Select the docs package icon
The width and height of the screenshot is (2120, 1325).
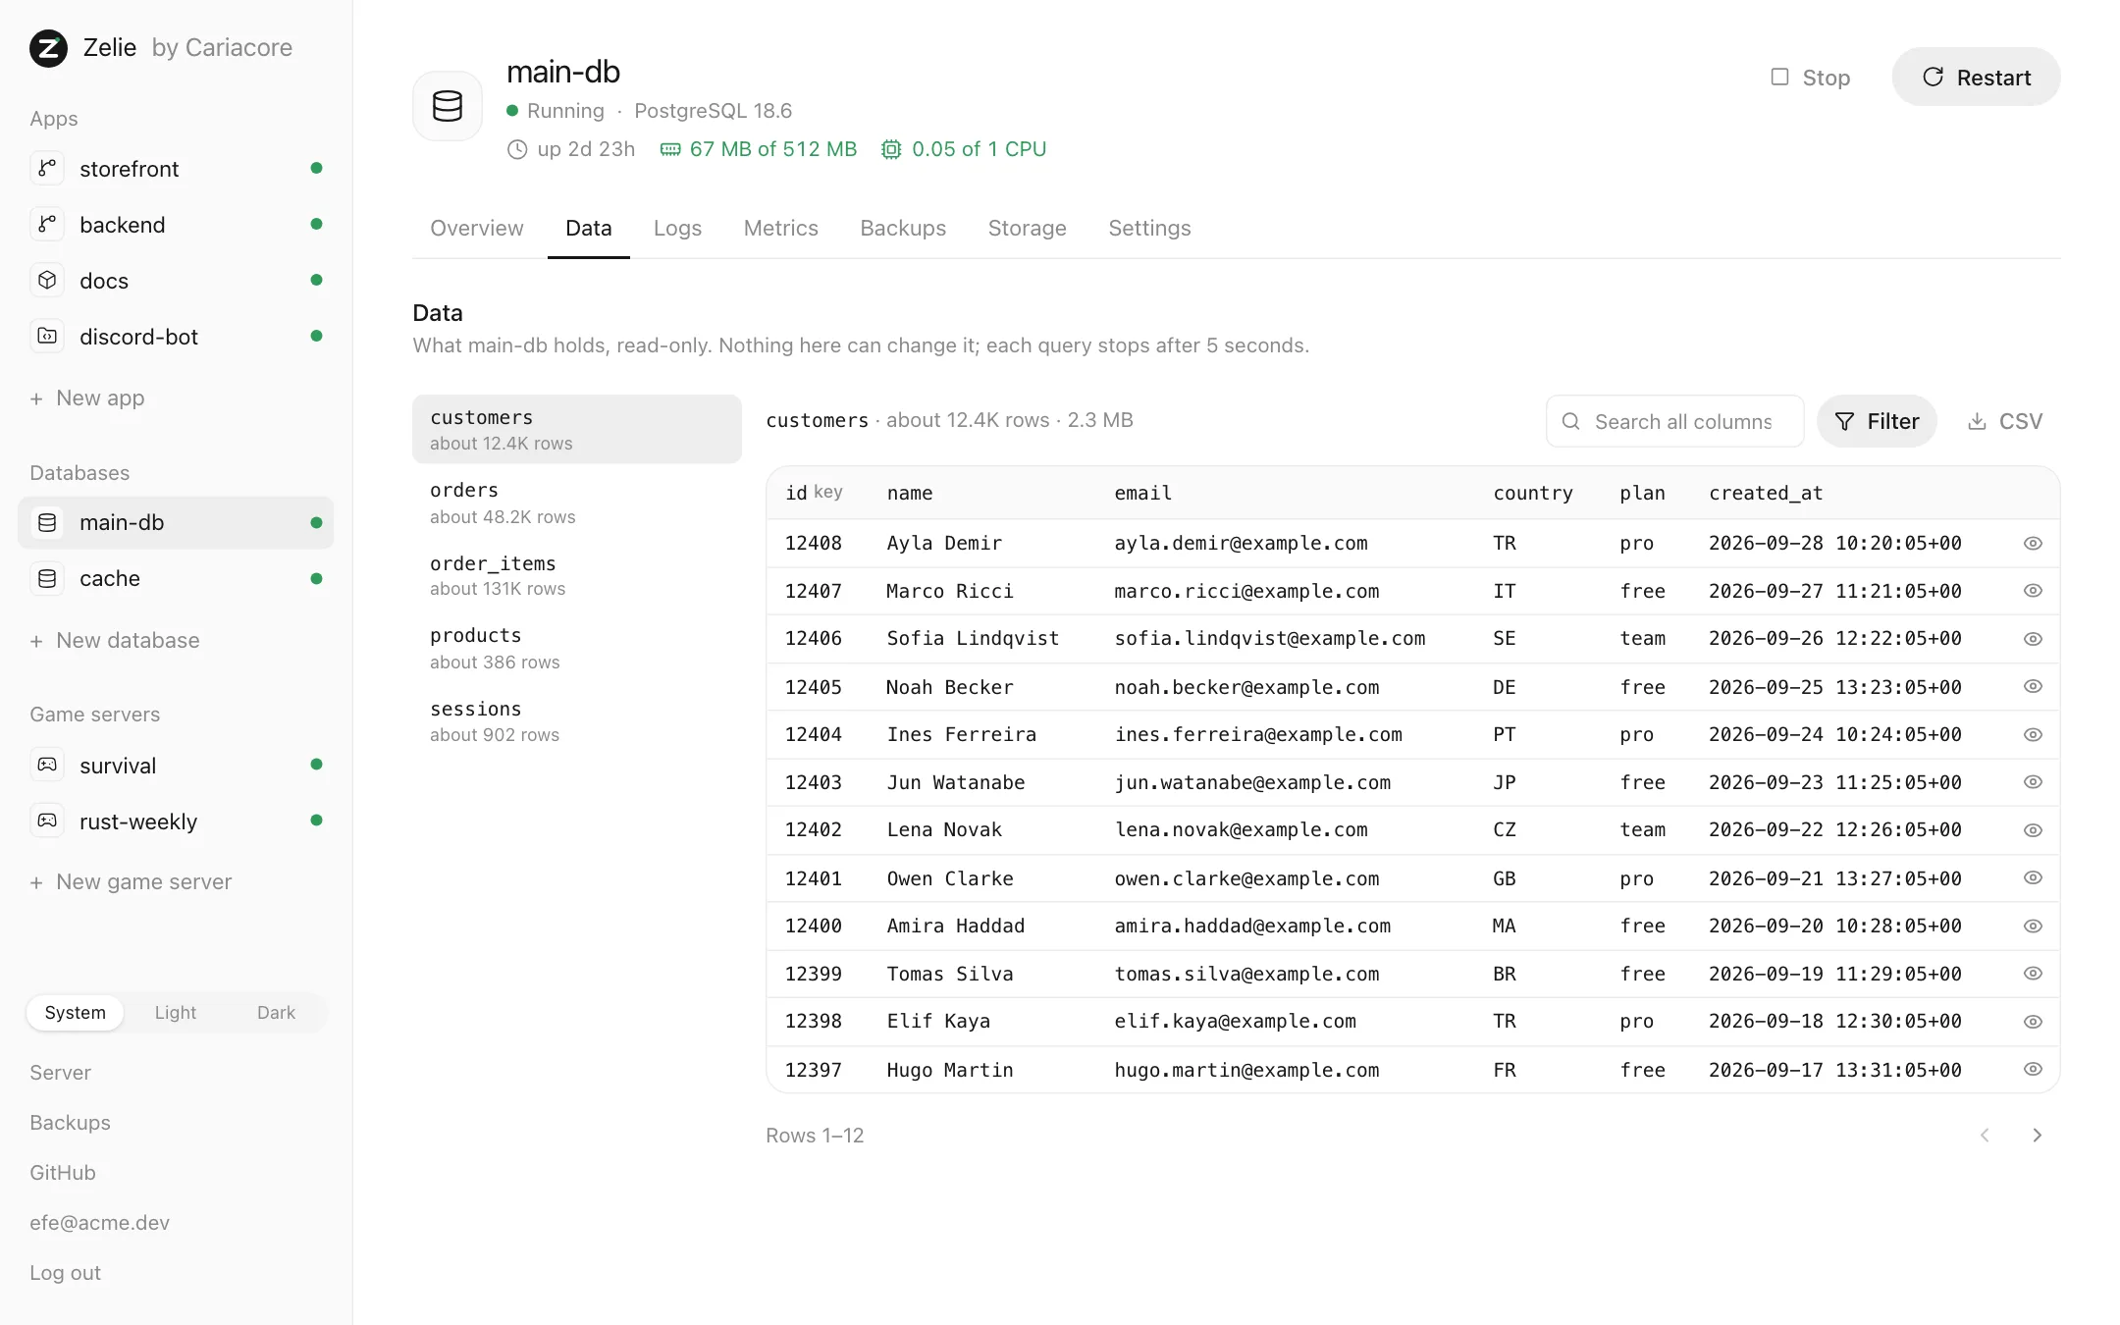(47, 281)
